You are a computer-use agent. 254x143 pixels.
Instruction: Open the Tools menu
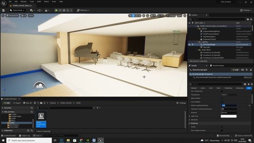(x=32, y=2)
